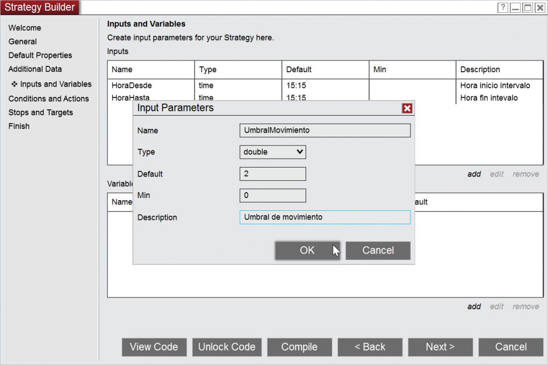Click the Inputs table Name column header

pyautogui.click(x=151, y=70)
